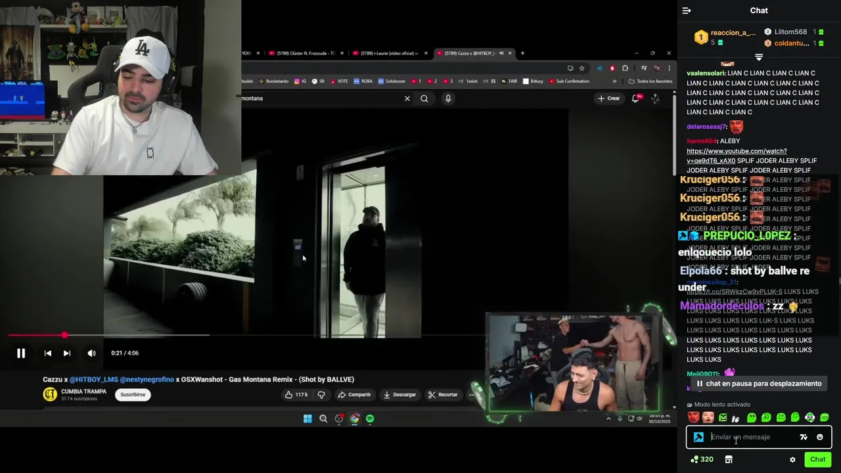The image size is (841, 473).
Task: Click the Descargar download button
Action: (x=399, y=395)
